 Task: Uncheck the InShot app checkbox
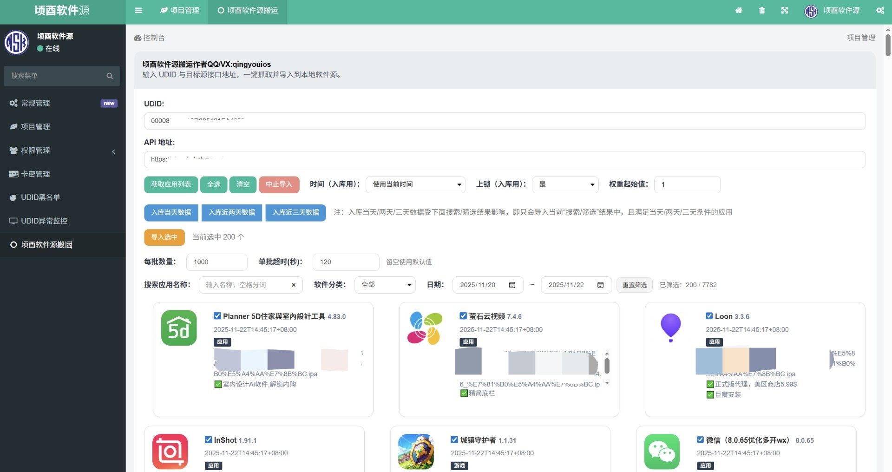click(208, 439)
